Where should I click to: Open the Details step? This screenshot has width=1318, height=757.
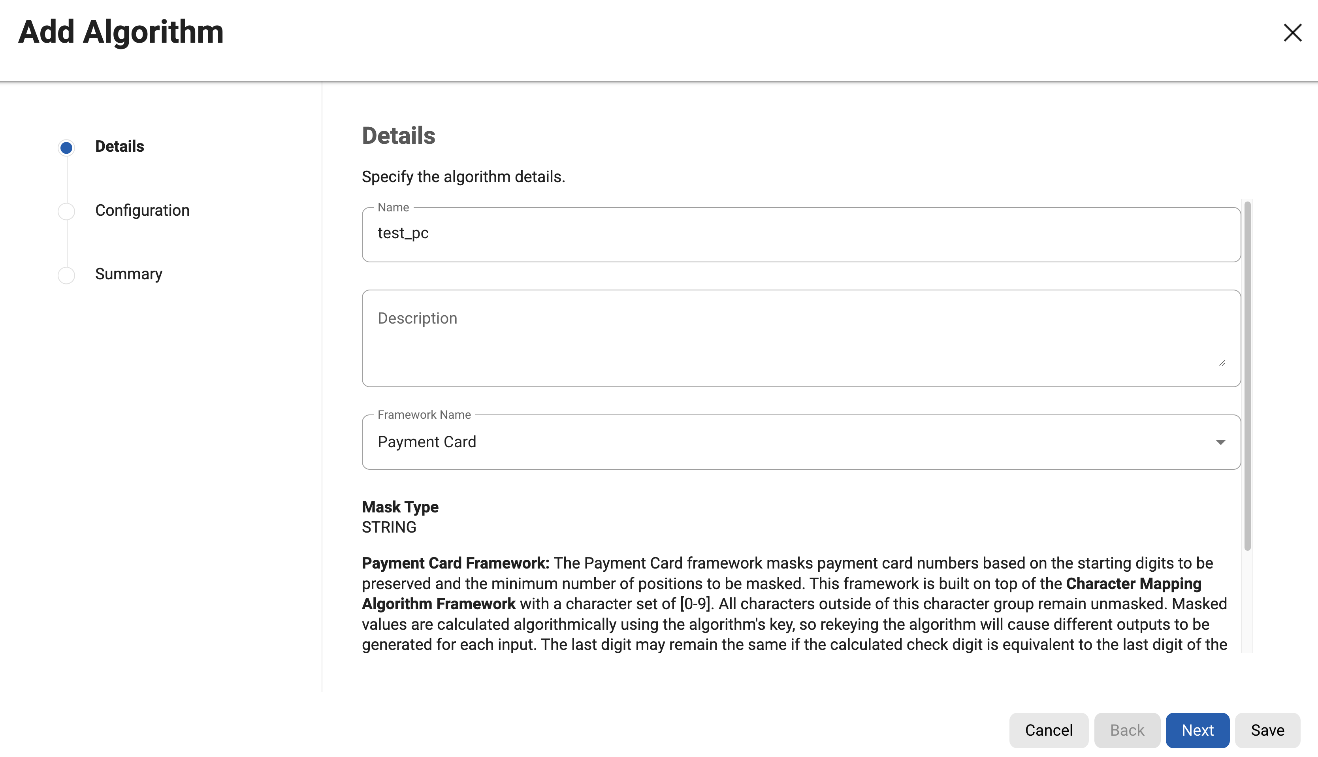pos(119,146)
